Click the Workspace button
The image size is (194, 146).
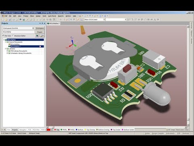(40, 28)
